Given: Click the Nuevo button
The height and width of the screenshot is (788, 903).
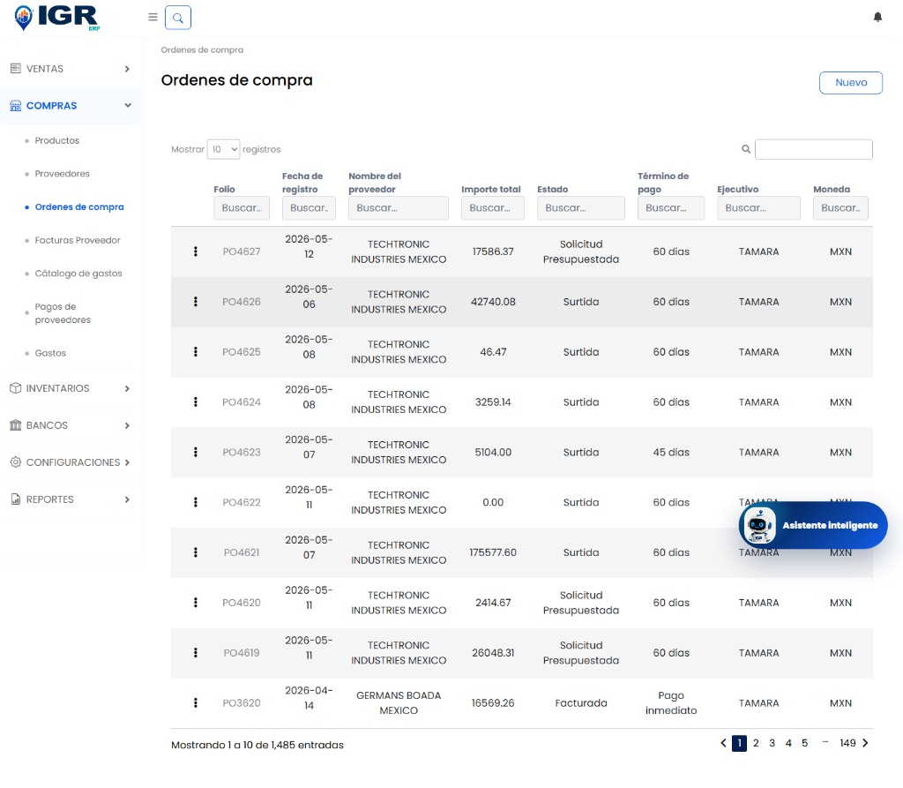Looking at the screenshot, I should click(x=851, y=82).
